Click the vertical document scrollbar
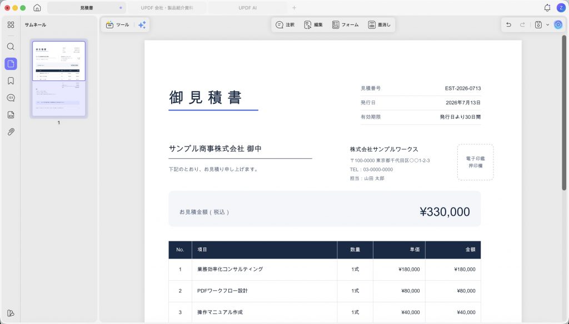The image size is (569, 324). [x=564, y=113]
